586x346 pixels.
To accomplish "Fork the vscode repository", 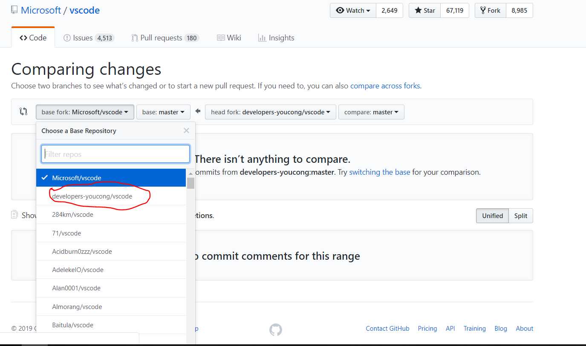I will point(490,11).
